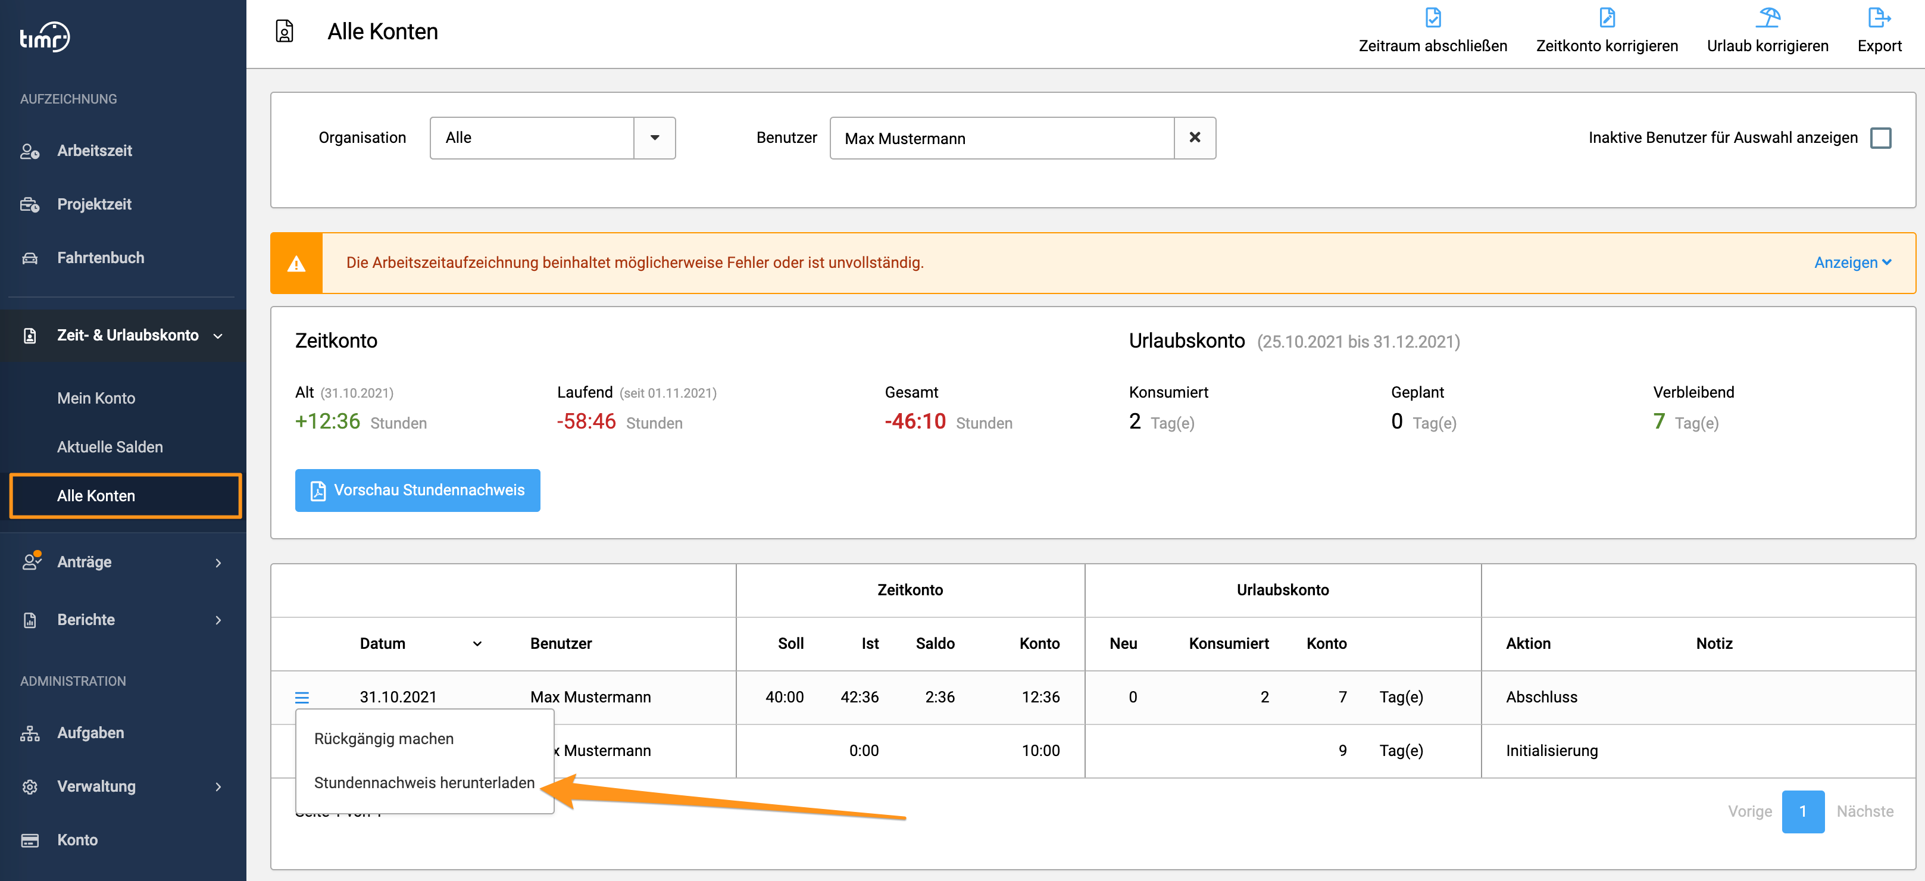Image resolution: width=1925 pixels, height=881 pixels.
Task: Click the Urlaub korrigieren umbrella icon
Action: [1767, 17]
